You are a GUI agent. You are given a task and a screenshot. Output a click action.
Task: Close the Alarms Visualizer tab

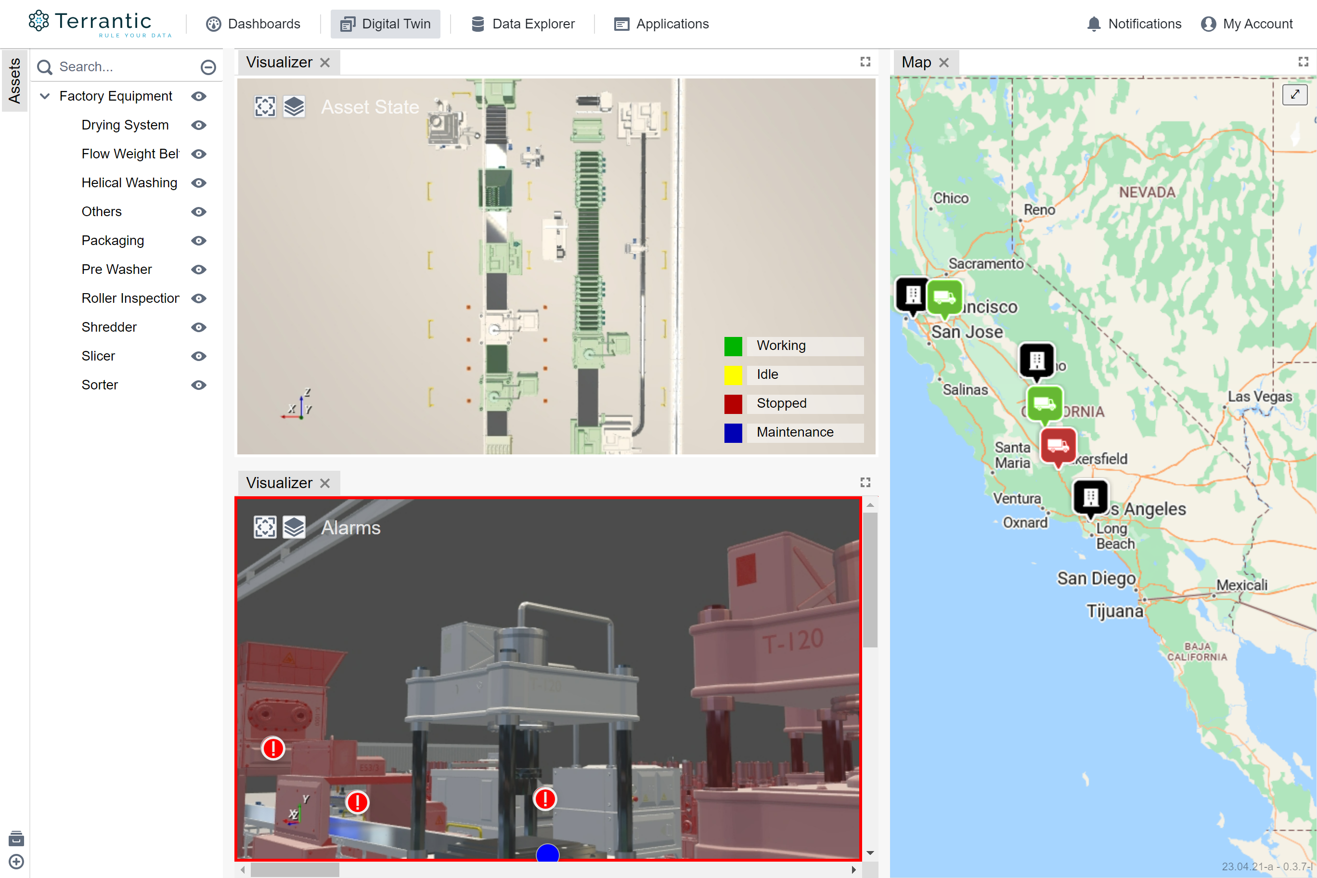[x=325, y=483]
